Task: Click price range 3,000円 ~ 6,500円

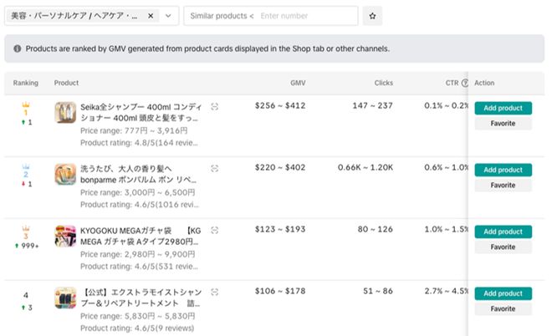Action: pos(138,193)
